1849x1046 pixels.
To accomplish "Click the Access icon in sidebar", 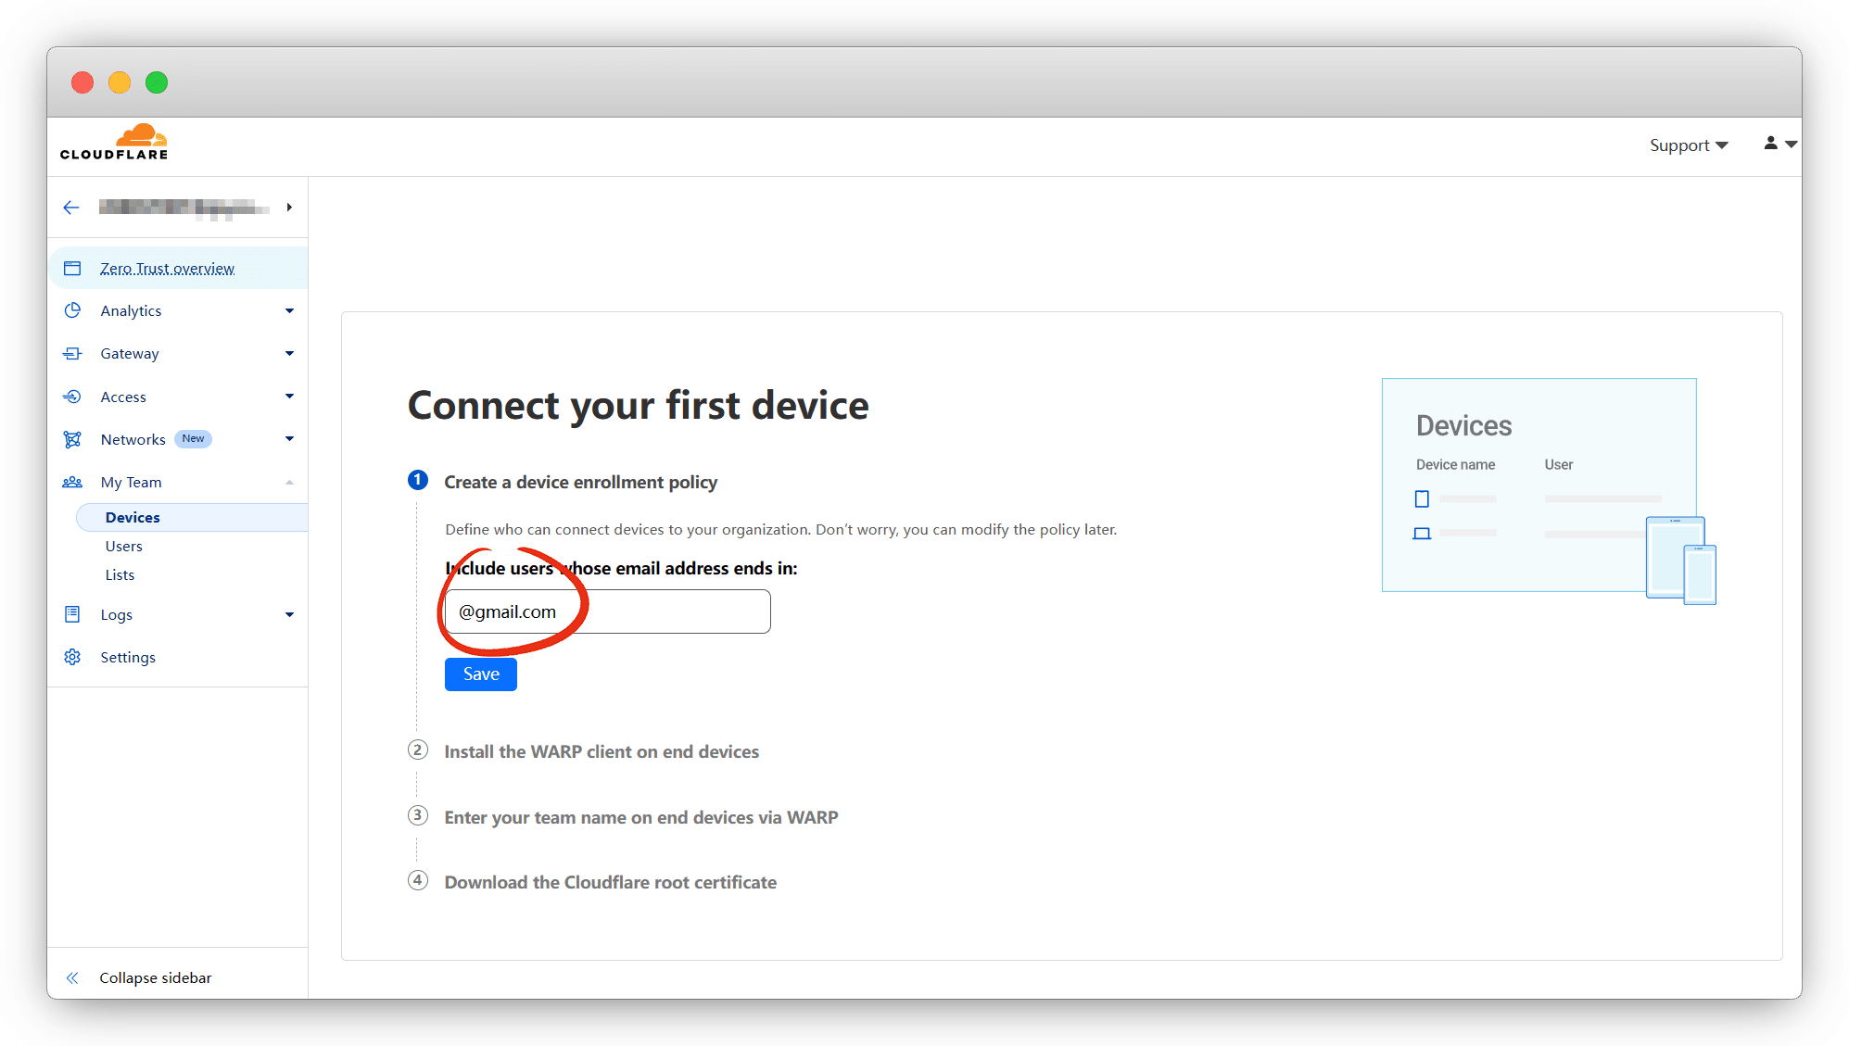I will (72, 397).
